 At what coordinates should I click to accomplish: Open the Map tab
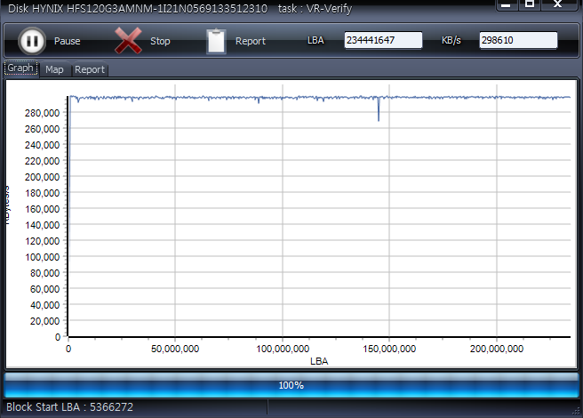pos(54,69)
